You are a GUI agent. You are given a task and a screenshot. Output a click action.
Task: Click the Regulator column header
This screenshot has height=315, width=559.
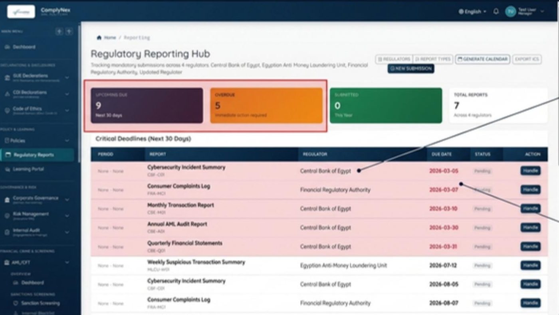pos(315,154)
